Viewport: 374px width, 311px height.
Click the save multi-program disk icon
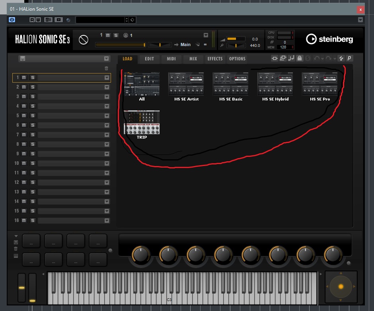pyautogui.click(x=23, y=58)
